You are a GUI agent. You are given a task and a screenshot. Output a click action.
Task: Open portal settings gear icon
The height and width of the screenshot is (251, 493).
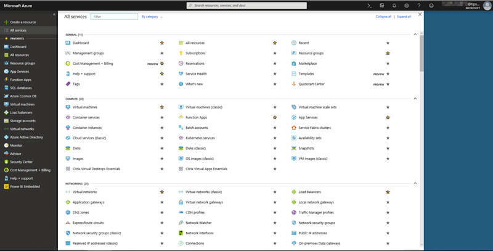406,5
